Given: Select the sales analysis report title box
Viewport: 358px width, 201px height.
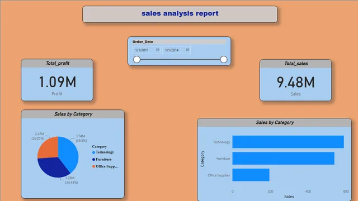Looking at the screenshot, I should click(x=180, y=14).
